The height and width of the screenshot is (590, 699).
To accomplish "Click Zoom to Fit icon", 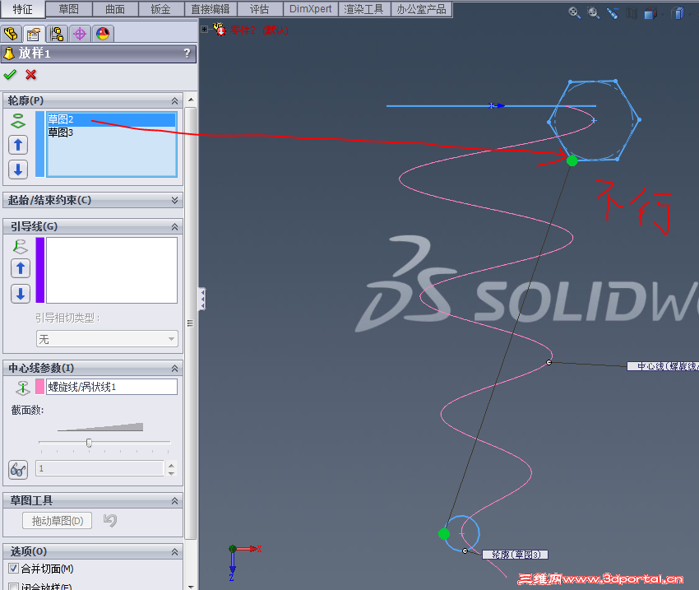I will (575, 13).
